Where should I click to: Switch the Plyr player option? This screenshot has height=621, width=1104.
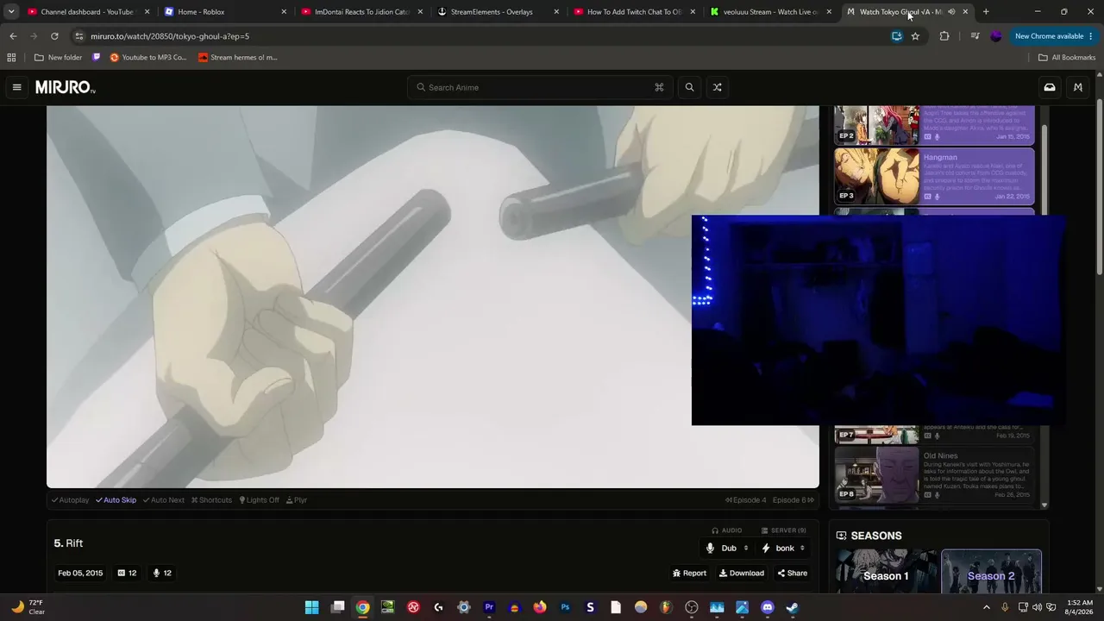point(296,500)
